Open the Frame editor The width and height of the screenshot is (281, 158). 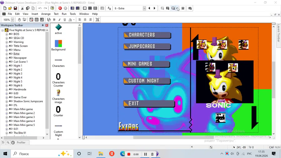tap(85, 8)
